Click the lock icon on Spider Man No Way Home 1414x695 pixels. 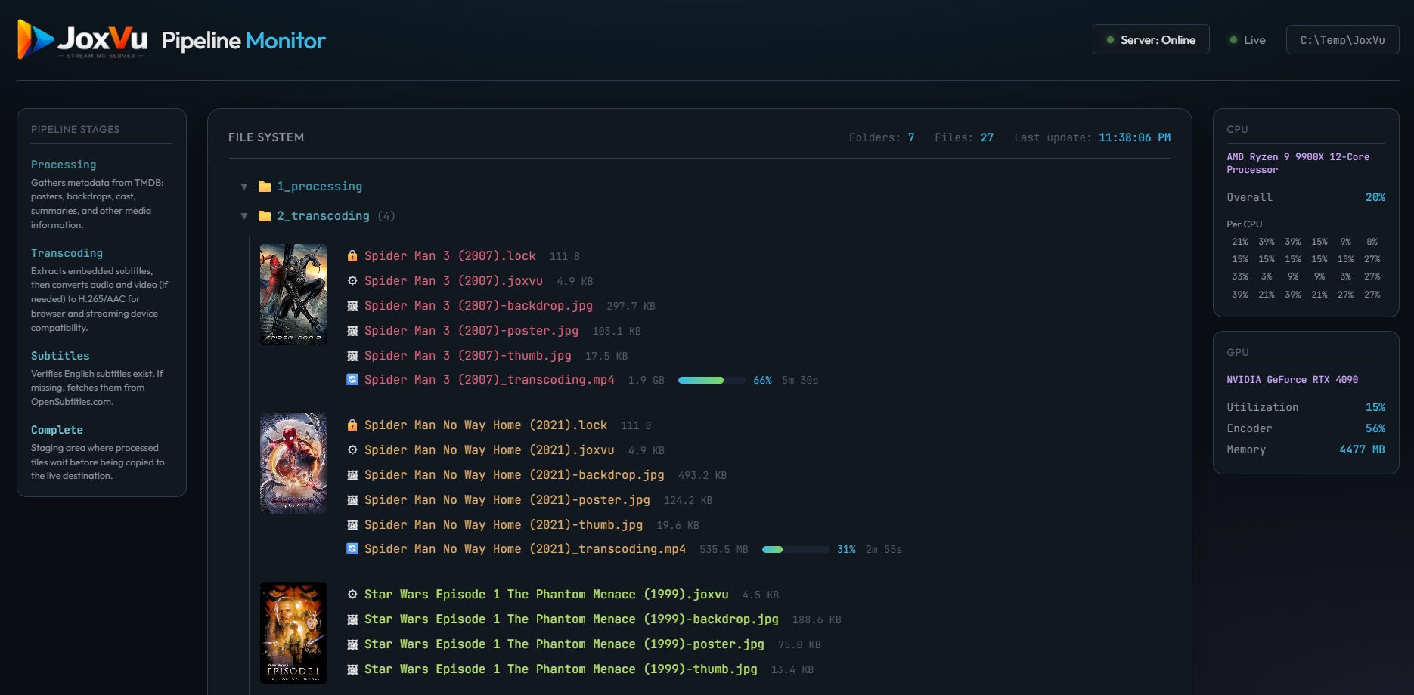point(352,425)
